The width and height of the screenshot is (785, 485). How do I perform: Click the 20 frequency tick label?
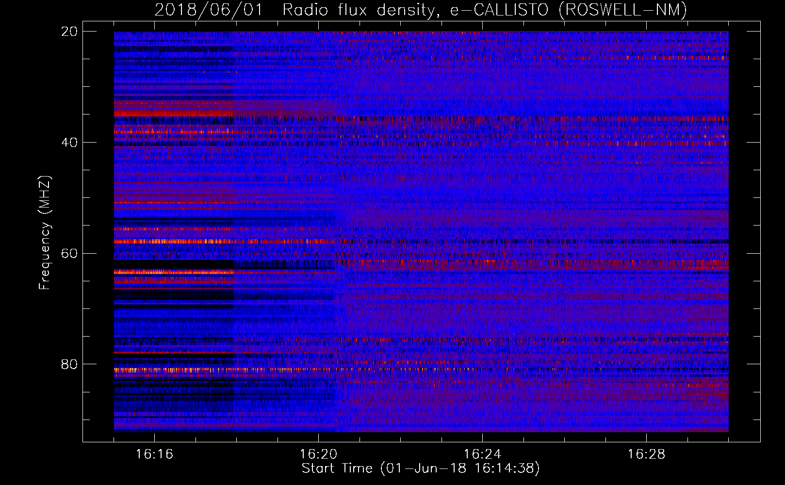[69, 32]
